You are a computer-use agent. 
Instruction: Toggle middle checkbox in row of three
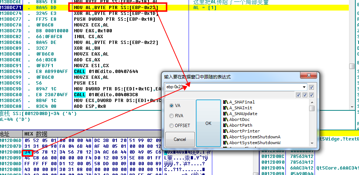tap(305, 95)
